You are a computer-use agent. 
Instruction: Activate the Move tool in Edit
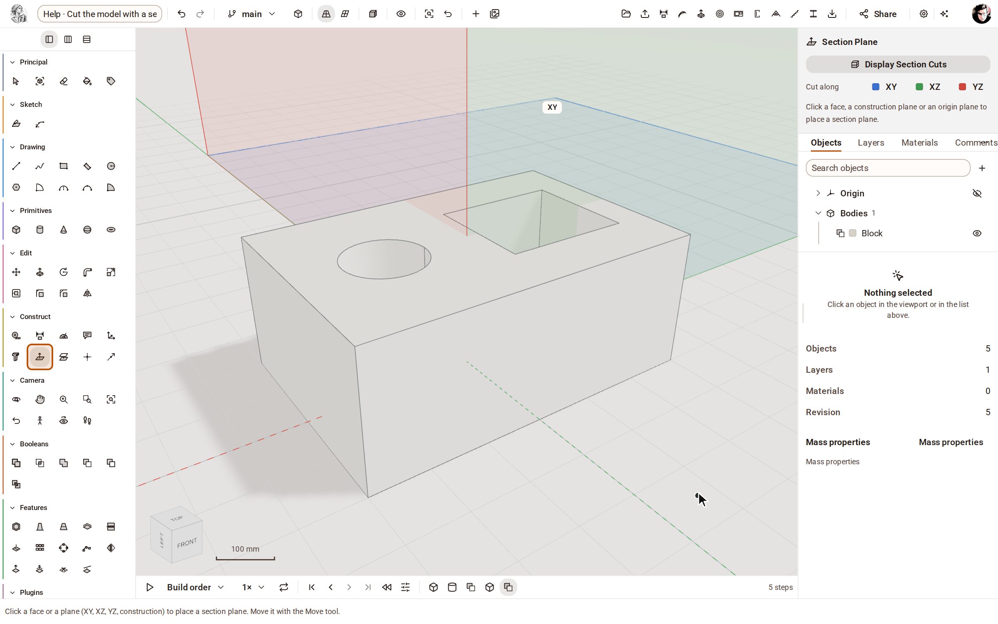[16, 272]
